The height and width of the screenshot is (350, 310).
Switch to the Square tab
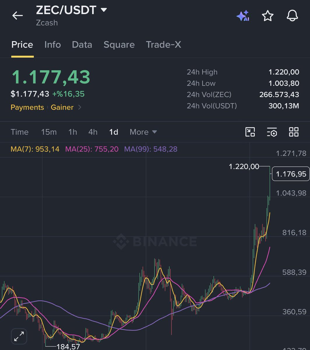click(x=119, y=45)
